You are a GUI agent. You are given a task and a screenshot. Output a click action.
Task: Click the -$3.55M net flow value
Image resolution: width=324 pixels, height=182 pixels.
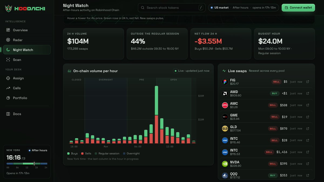[208, 41]
